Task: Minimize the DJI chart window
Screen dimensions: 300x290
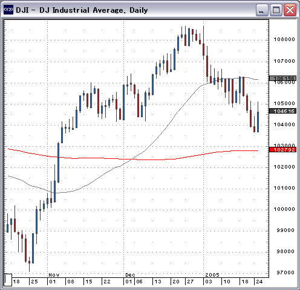Action: [x=261, y=10]
